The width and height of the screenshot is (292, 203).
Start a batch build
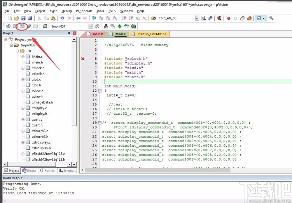pyautogui.click(x=29, y=26)
